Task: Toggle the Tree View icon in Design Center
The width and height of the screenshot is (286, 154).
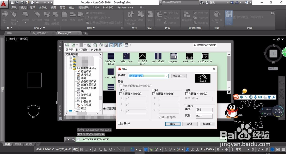Action: pyautogui.click(x=111, y=45)
